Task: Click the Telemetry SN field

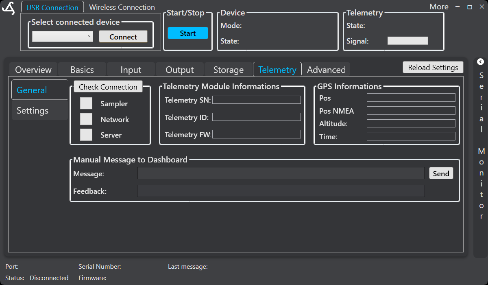Action: [257, 100]
